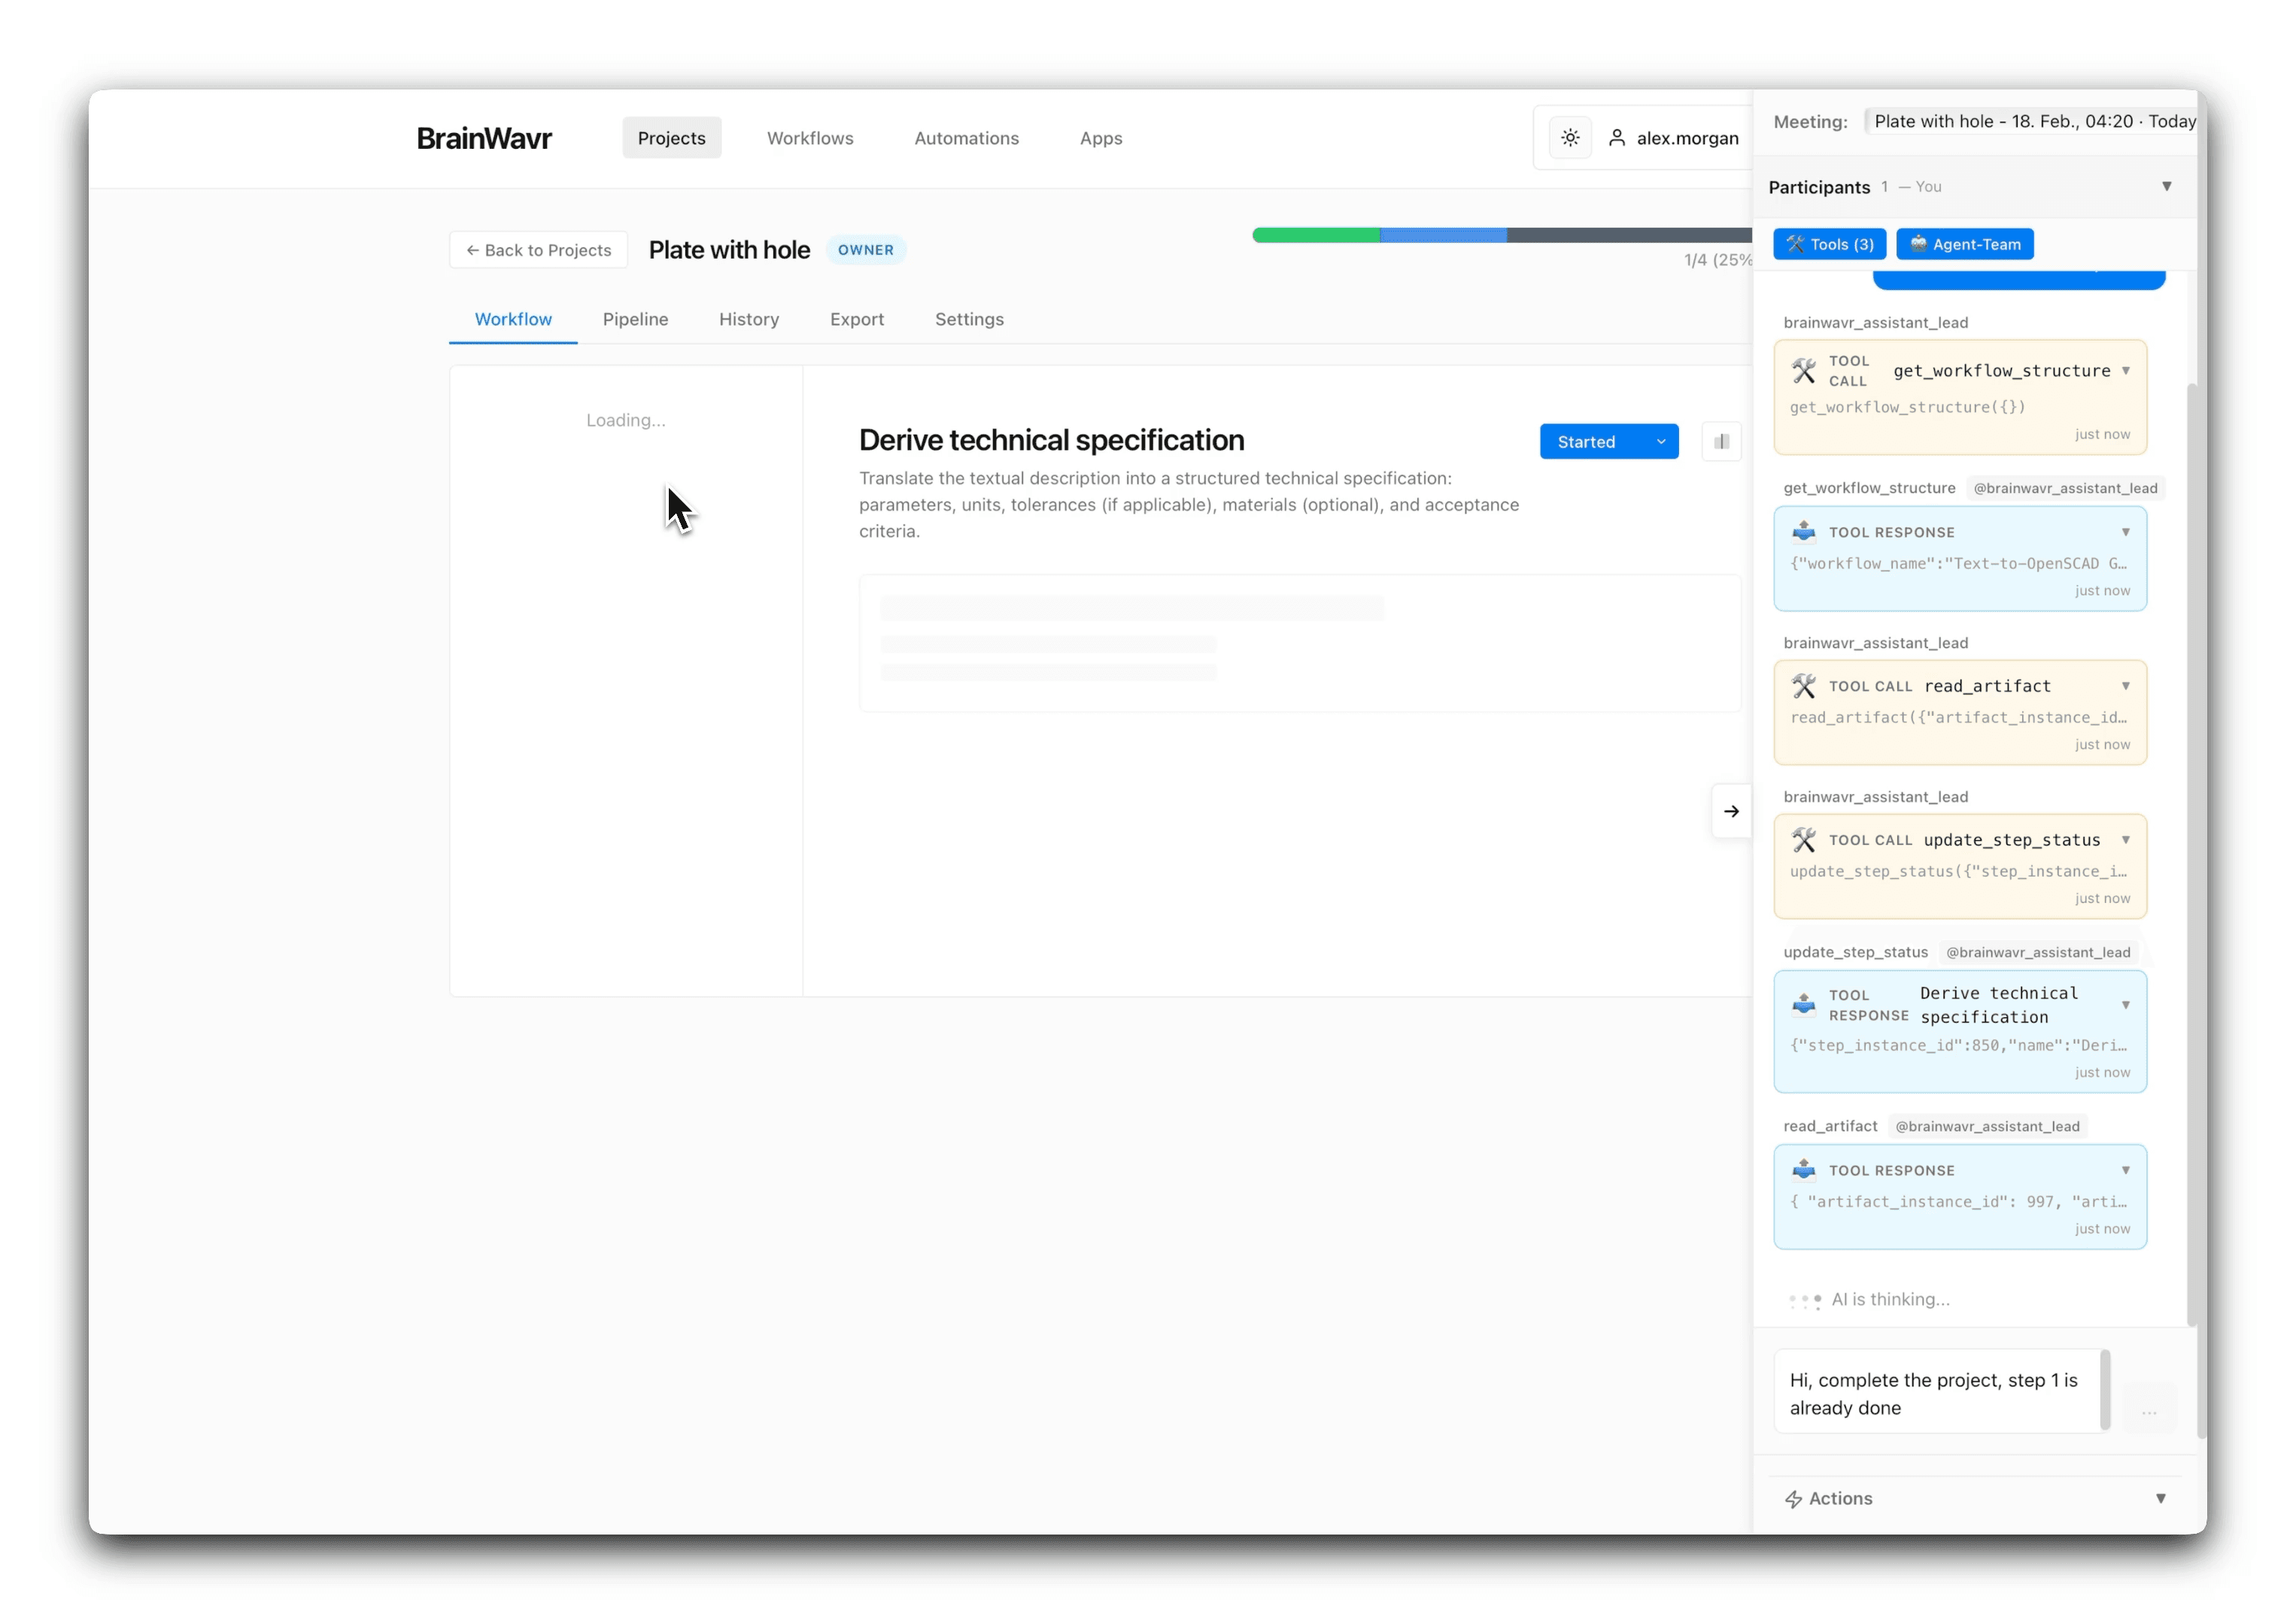The height and width of the screenshot is (1624, 2296).
Task: Expand the get_workflow_structure tool call card
Action: [2125, 371]
